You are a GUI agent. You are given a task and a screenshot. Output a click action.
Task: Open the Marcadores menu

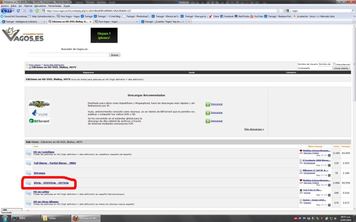click(40, 6)
